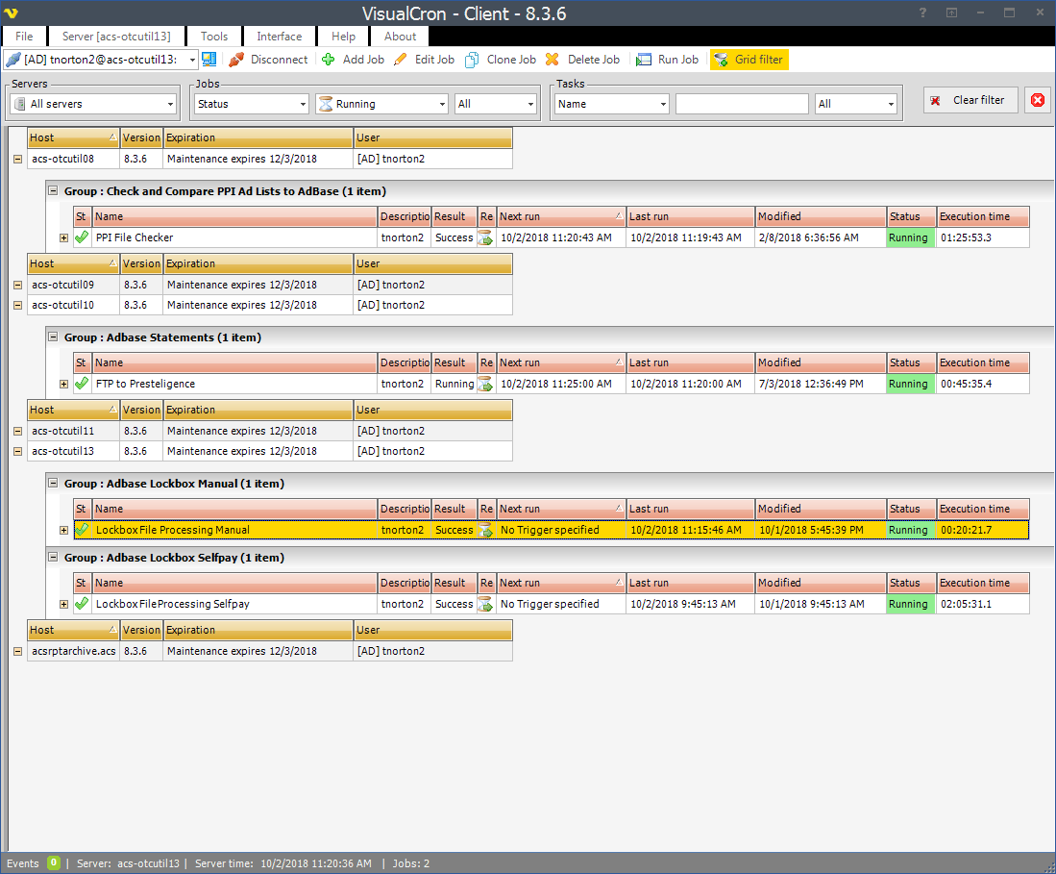
Task: Open the Running value dropdown
Action: coord(381,104)
